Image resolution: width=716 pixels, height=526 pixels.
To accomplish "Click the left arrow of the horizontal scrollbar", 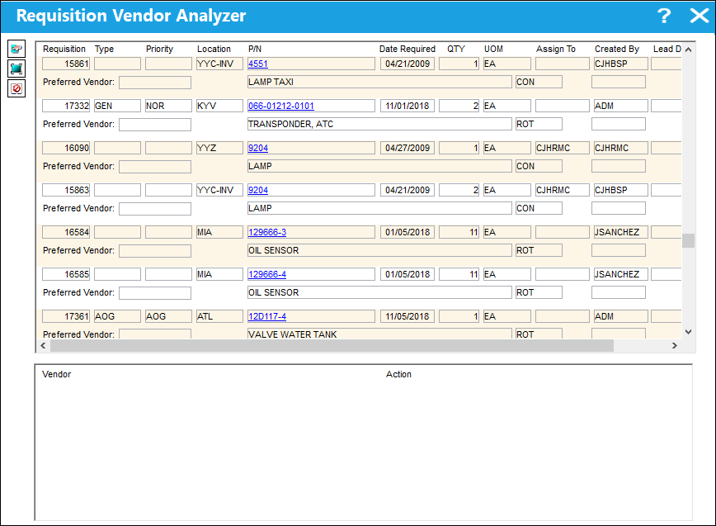I will point(44,346).
